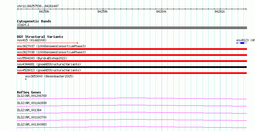The image size is (255, 131).
Task: Click the magenta line of NM_001206769
Action: (132, 98)
